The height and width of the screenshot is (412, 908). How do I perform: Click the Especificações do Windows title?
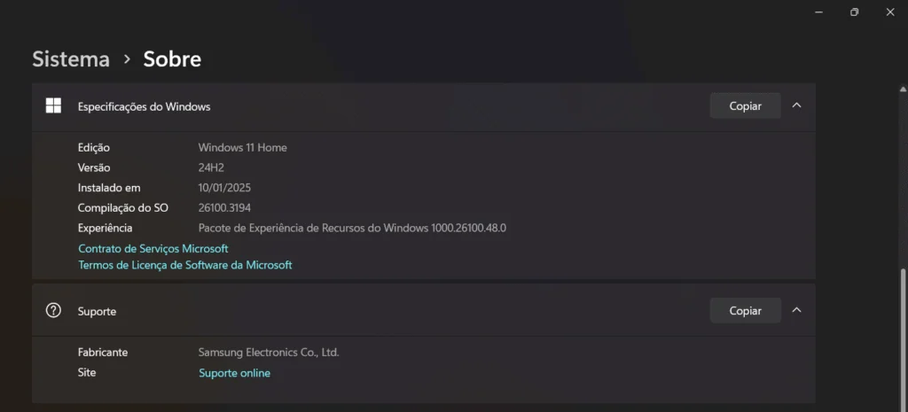coord(144,106)
